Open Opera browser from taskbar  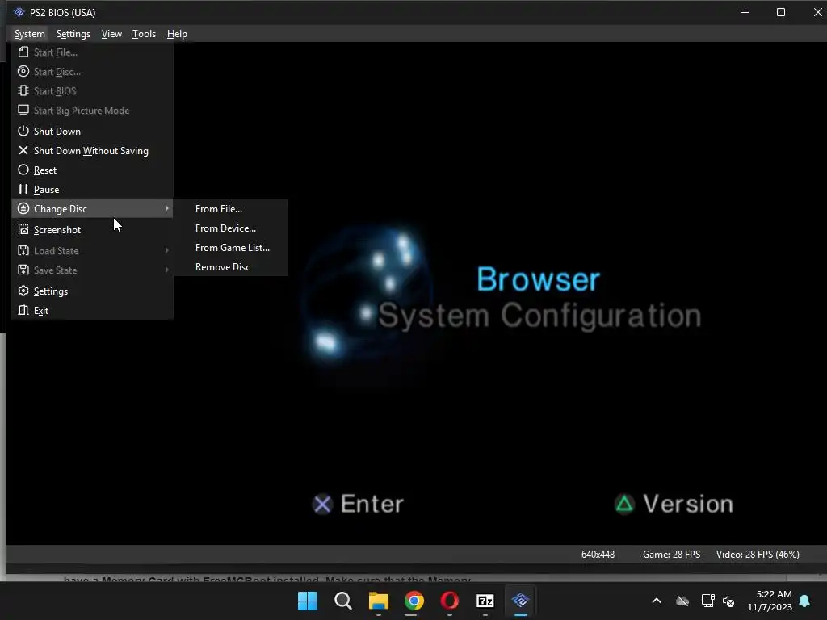pos(449,601)
